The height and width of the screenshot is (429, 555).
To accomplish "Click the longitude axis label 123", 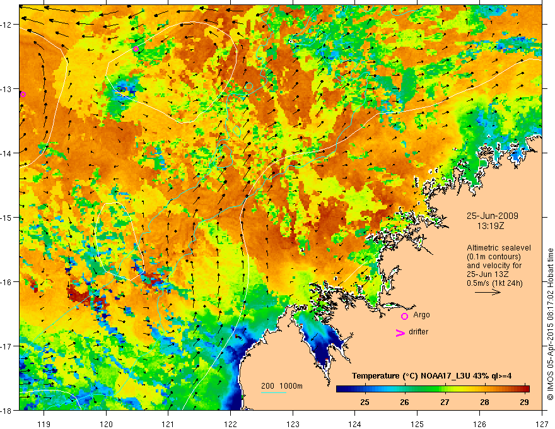I will click(x=293, y=424).
